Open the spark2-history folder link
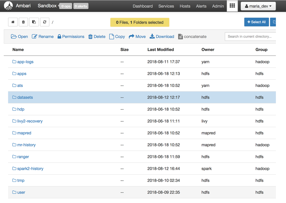This screenshot has height=203, width=286. point(30,169)
